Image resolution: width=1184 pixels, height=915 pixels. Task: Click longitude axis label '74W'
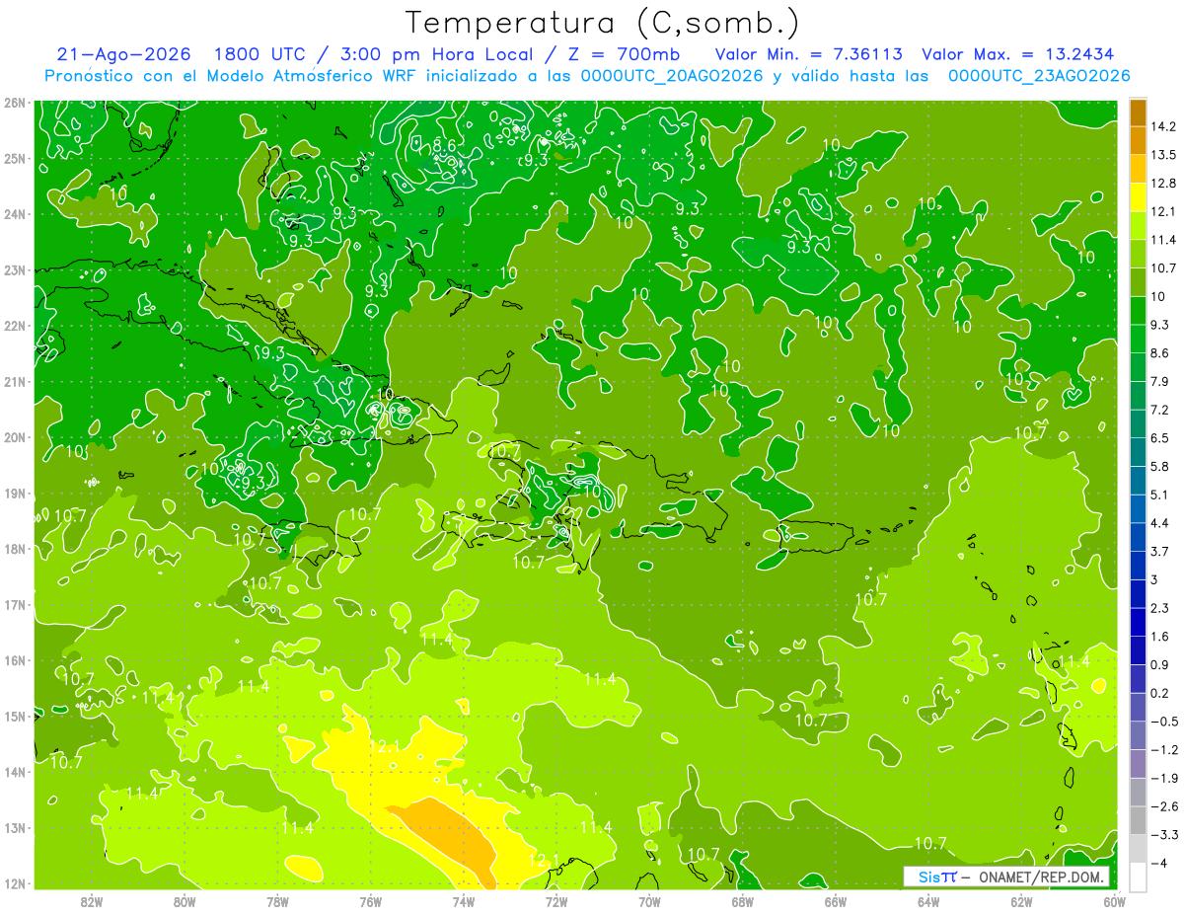(464, 901)
